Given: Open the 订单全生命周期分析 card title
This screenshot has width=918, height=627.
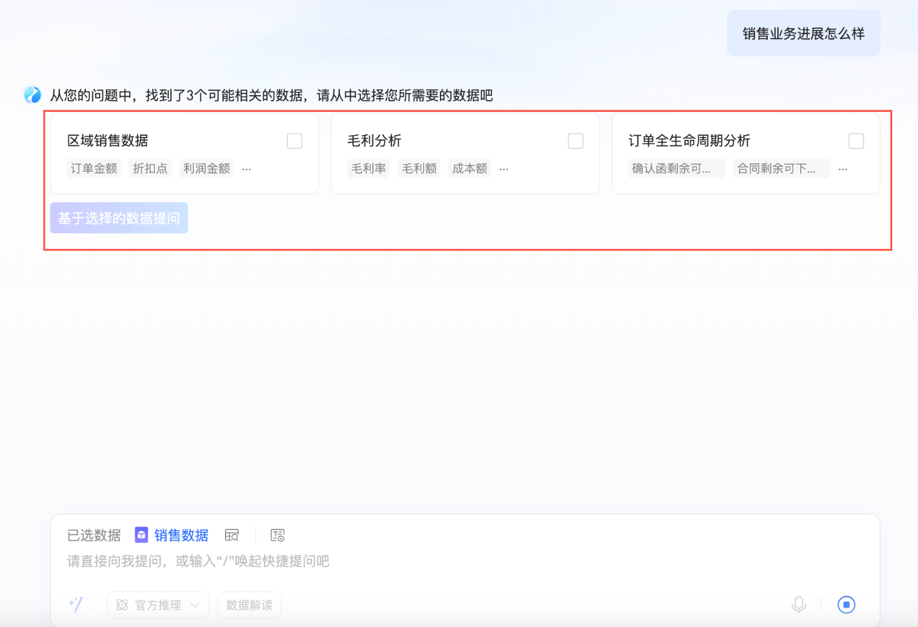Looking at the screenshot, I should [689, 141].
